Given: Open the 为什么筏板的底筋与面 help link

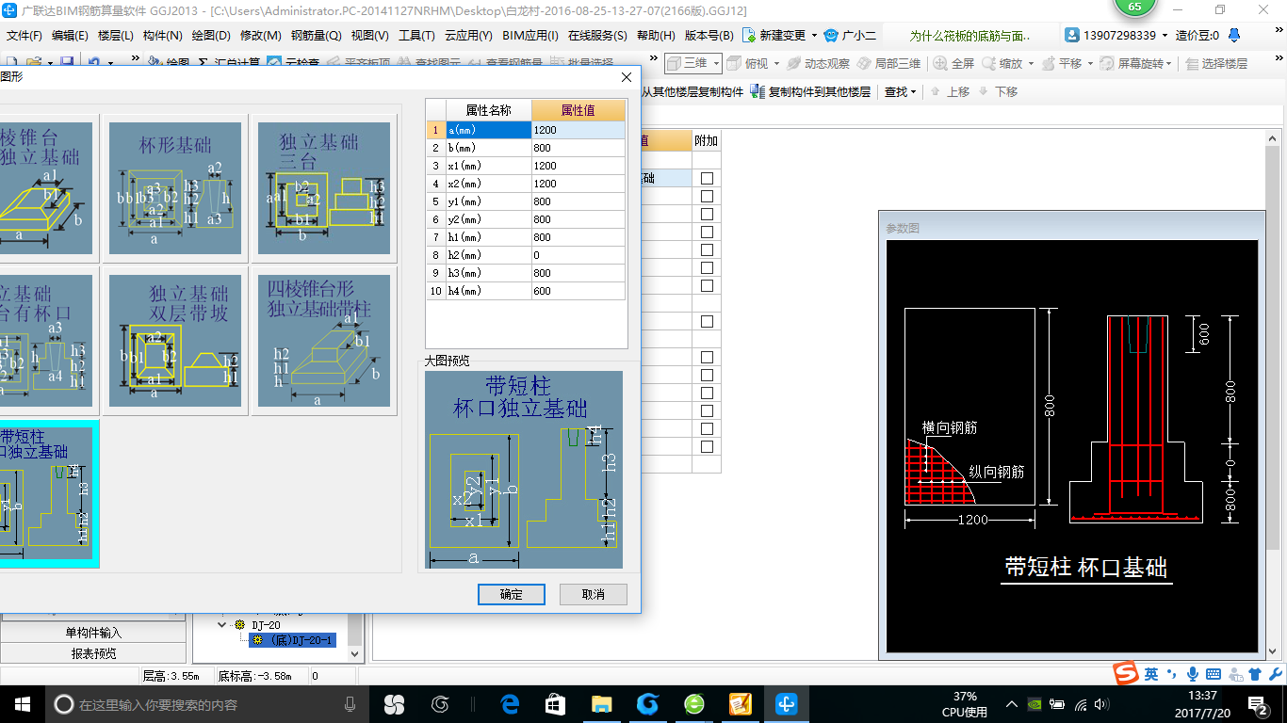Looking at the screenshot, I should tap(969, 35).
